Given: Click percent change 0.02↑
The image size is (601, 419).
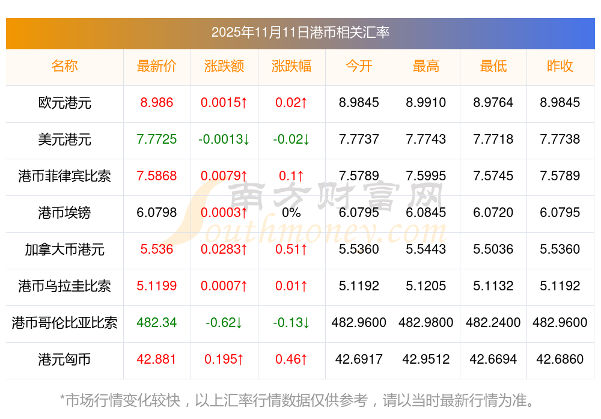Looking at the screenshot, I should coord(291,103).
